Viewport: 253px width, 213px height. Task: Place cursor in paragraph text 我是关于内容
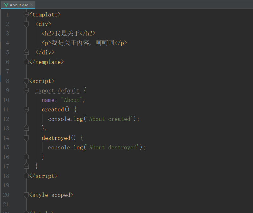tap(70, 43)
